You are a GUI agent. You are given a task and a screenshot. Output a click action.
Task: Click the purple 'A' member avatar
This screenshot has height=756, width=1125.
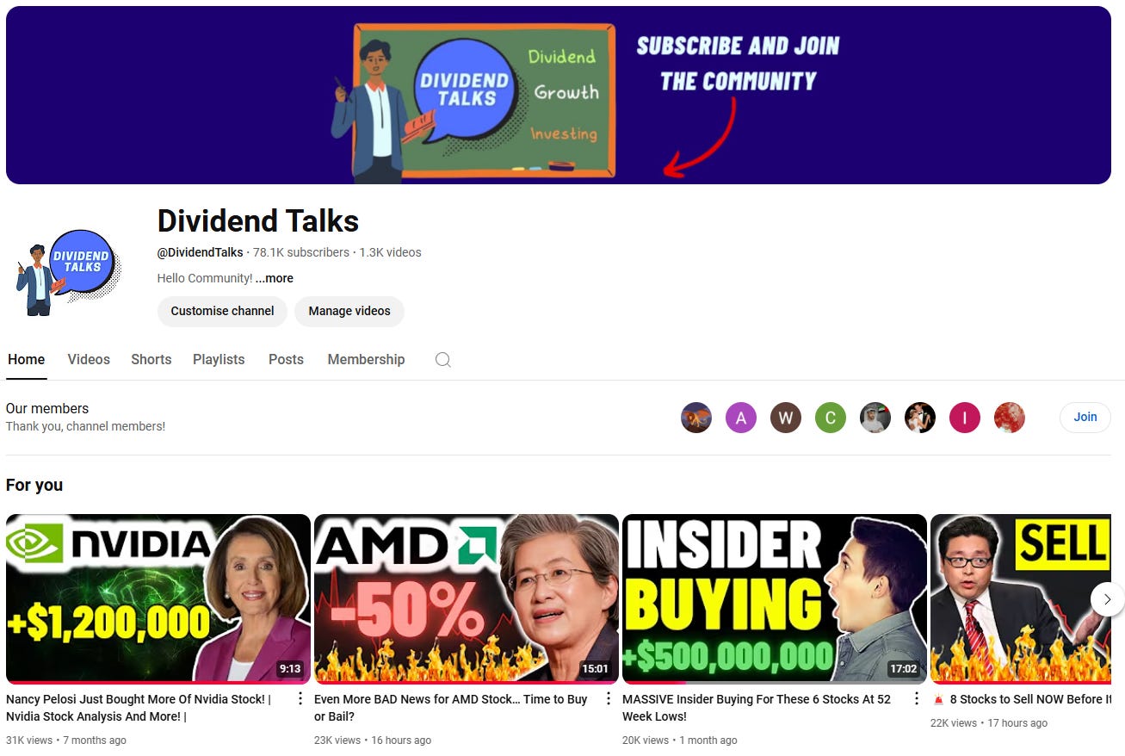[x=741, y=418]
